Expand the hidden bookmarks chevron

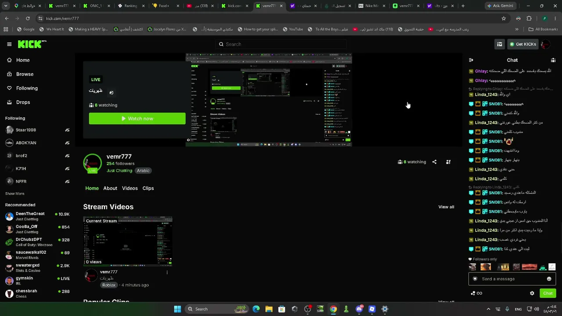[517, 29]
